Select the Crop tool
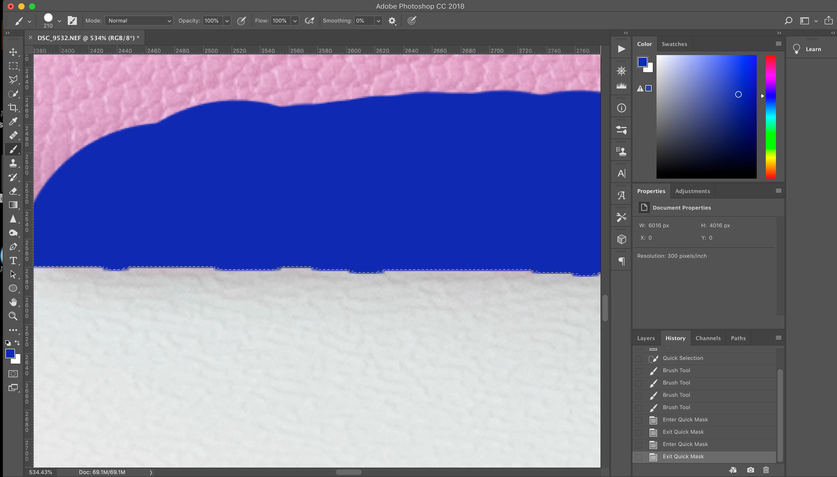 click(x=13, y=108)
